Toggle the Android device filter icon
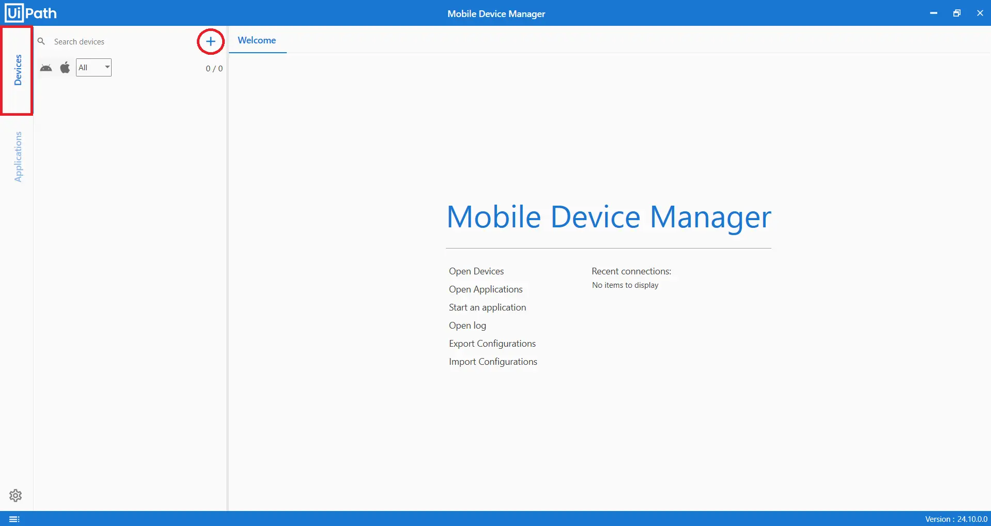The height and width of the screenshot is (526, 991). [x=46, y=68]
